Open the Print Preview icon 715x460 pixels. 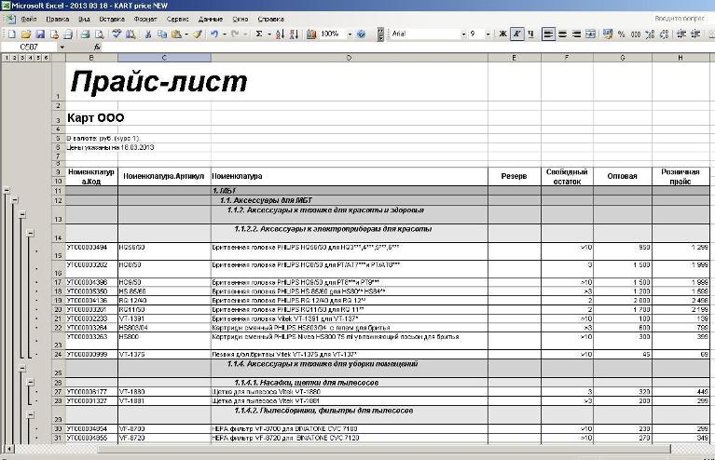(99, 34)
